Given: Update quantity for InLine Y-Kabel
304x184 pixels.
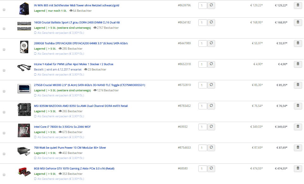Looking at the screenshot, I should pyautogui.click(x=211, y=64).
